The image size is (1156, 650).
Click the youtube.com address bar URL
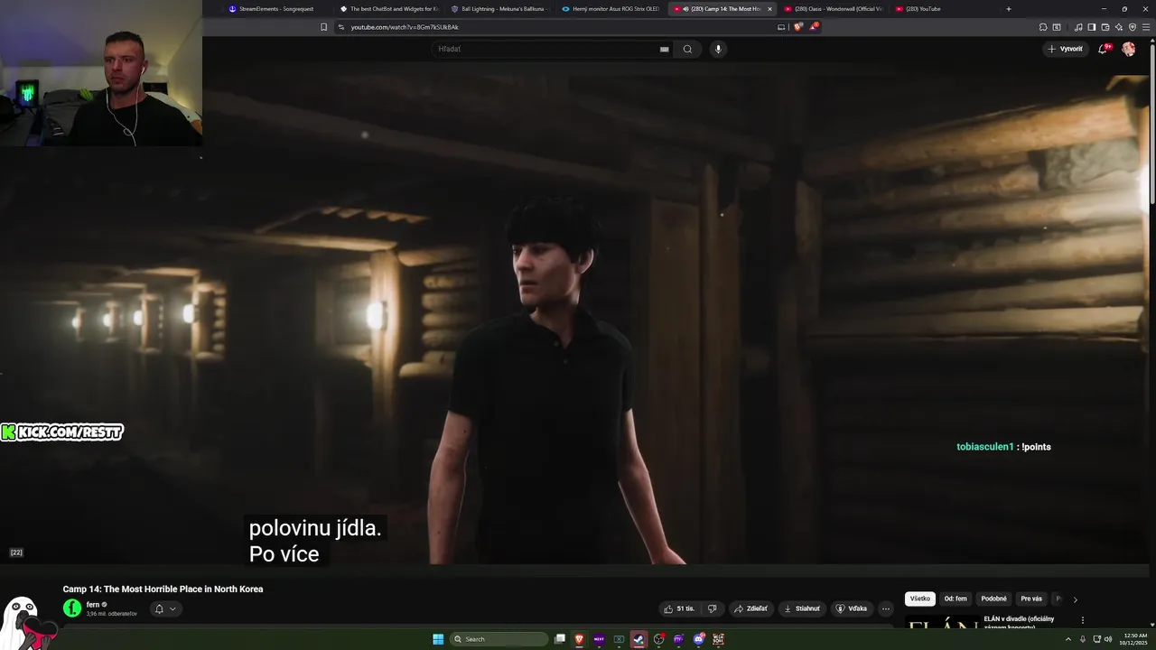point(405,27)
